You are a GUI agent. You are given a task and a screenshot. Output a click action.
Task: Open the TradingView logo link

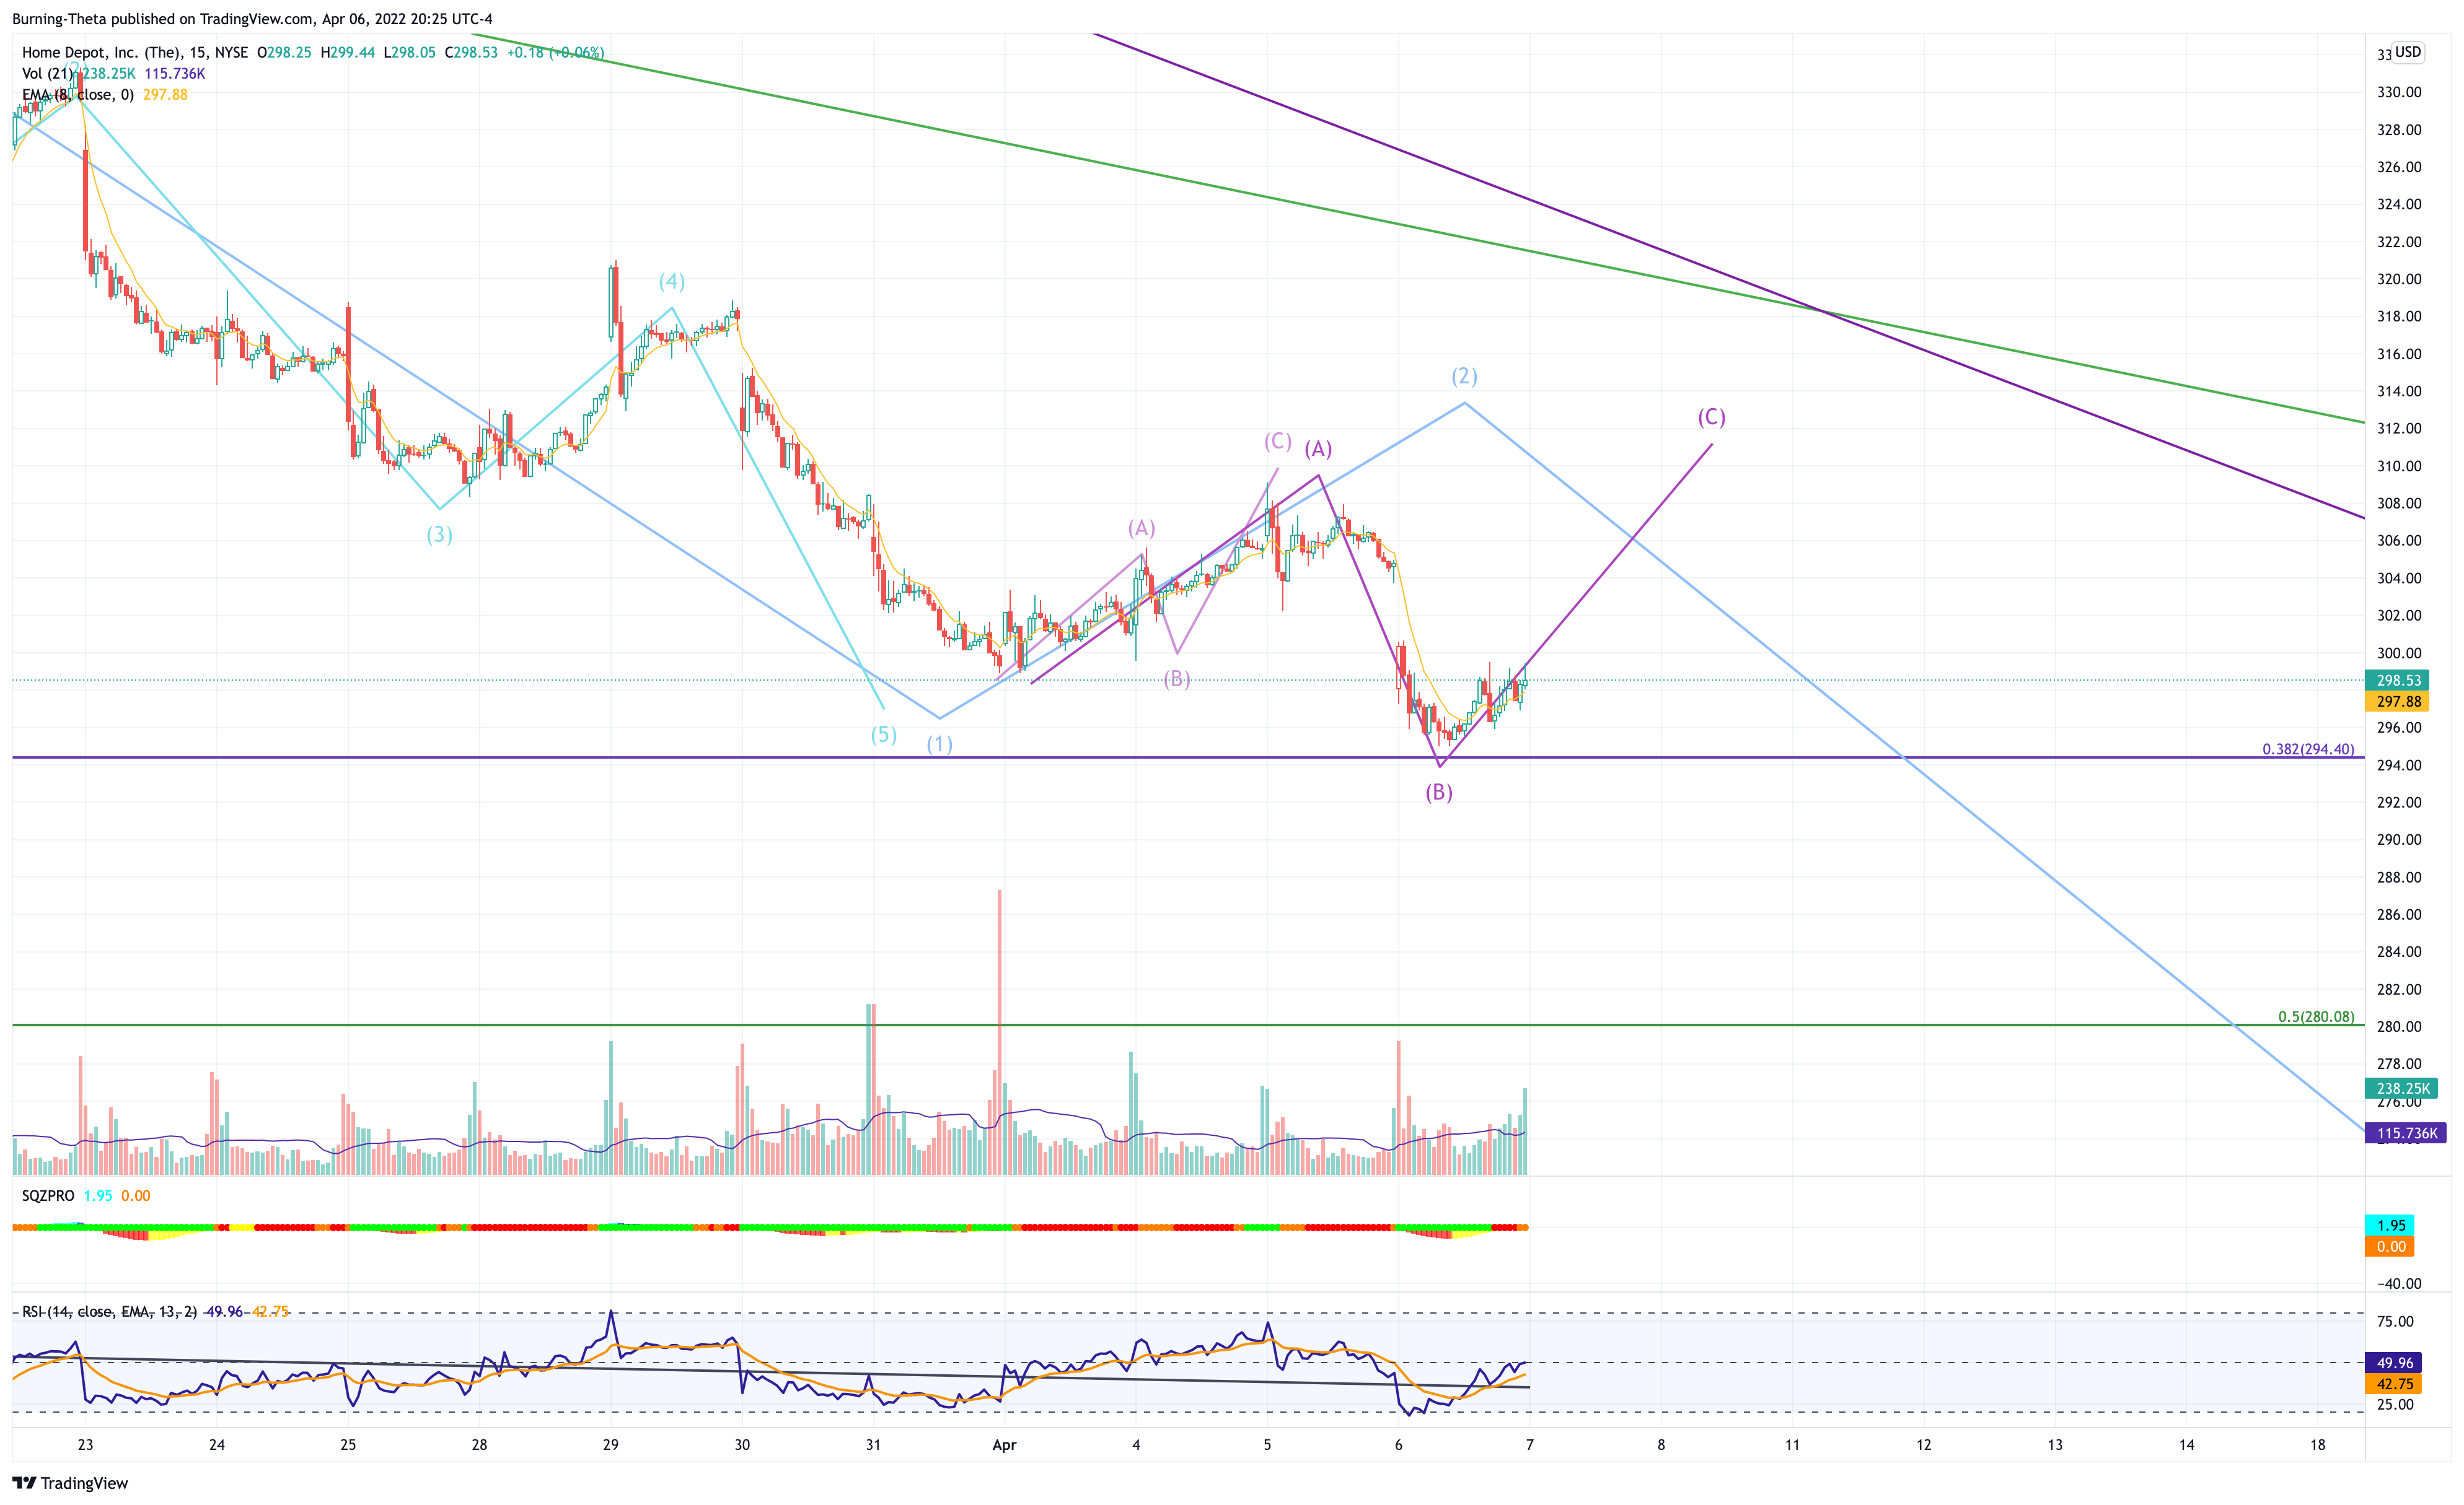(x=70, y=1483)
